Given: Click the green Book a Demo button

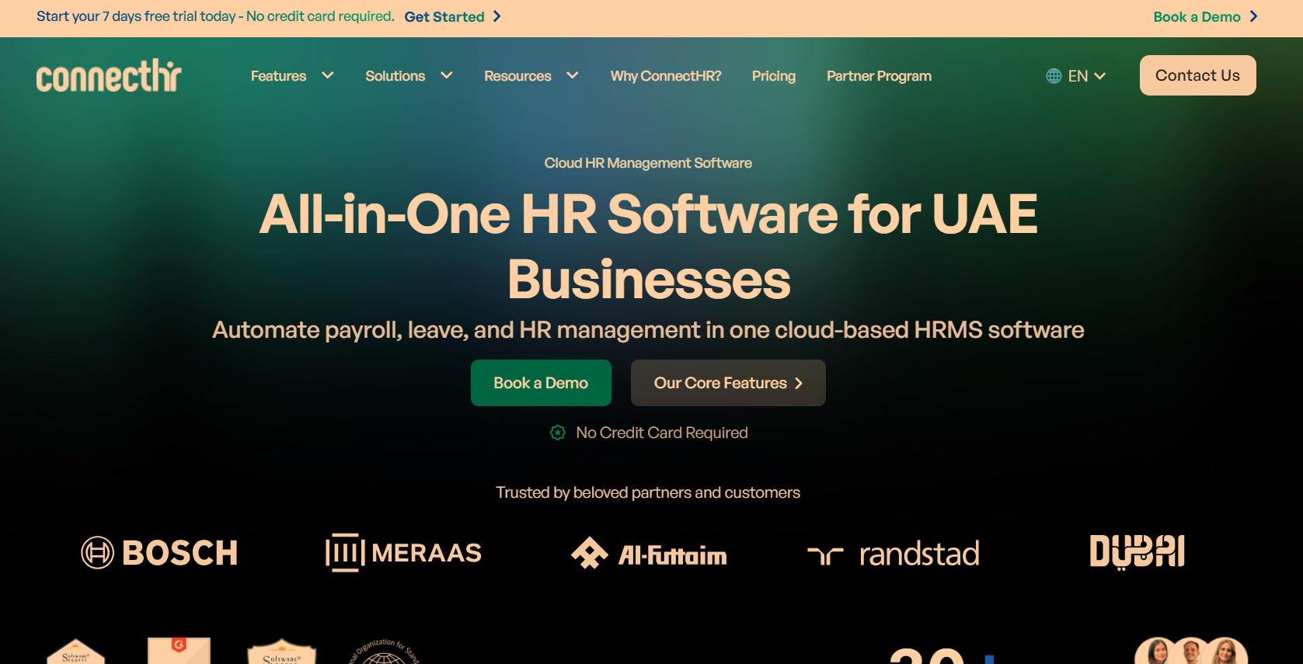Looking at the screenshot, I should pos(541,383).
